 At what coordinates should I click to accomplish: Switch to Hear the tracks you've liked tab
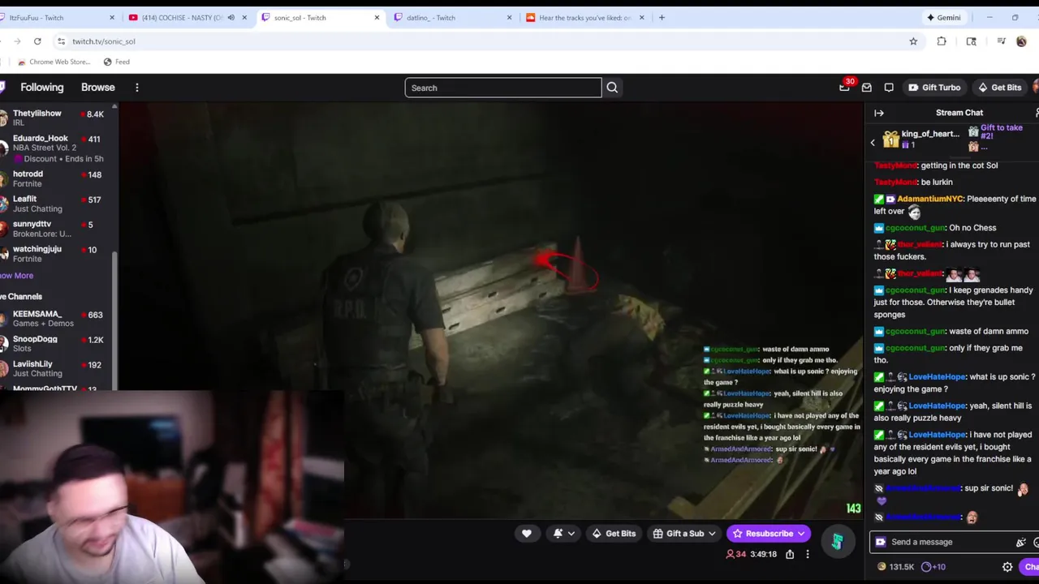(x=584, y=18)
